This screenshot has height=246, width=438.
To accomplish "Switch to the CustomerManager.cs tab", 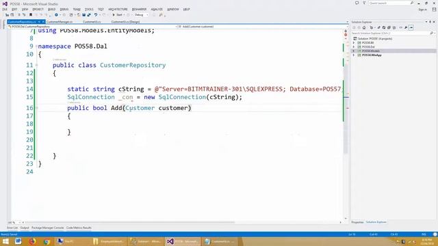I will point(60,22).
